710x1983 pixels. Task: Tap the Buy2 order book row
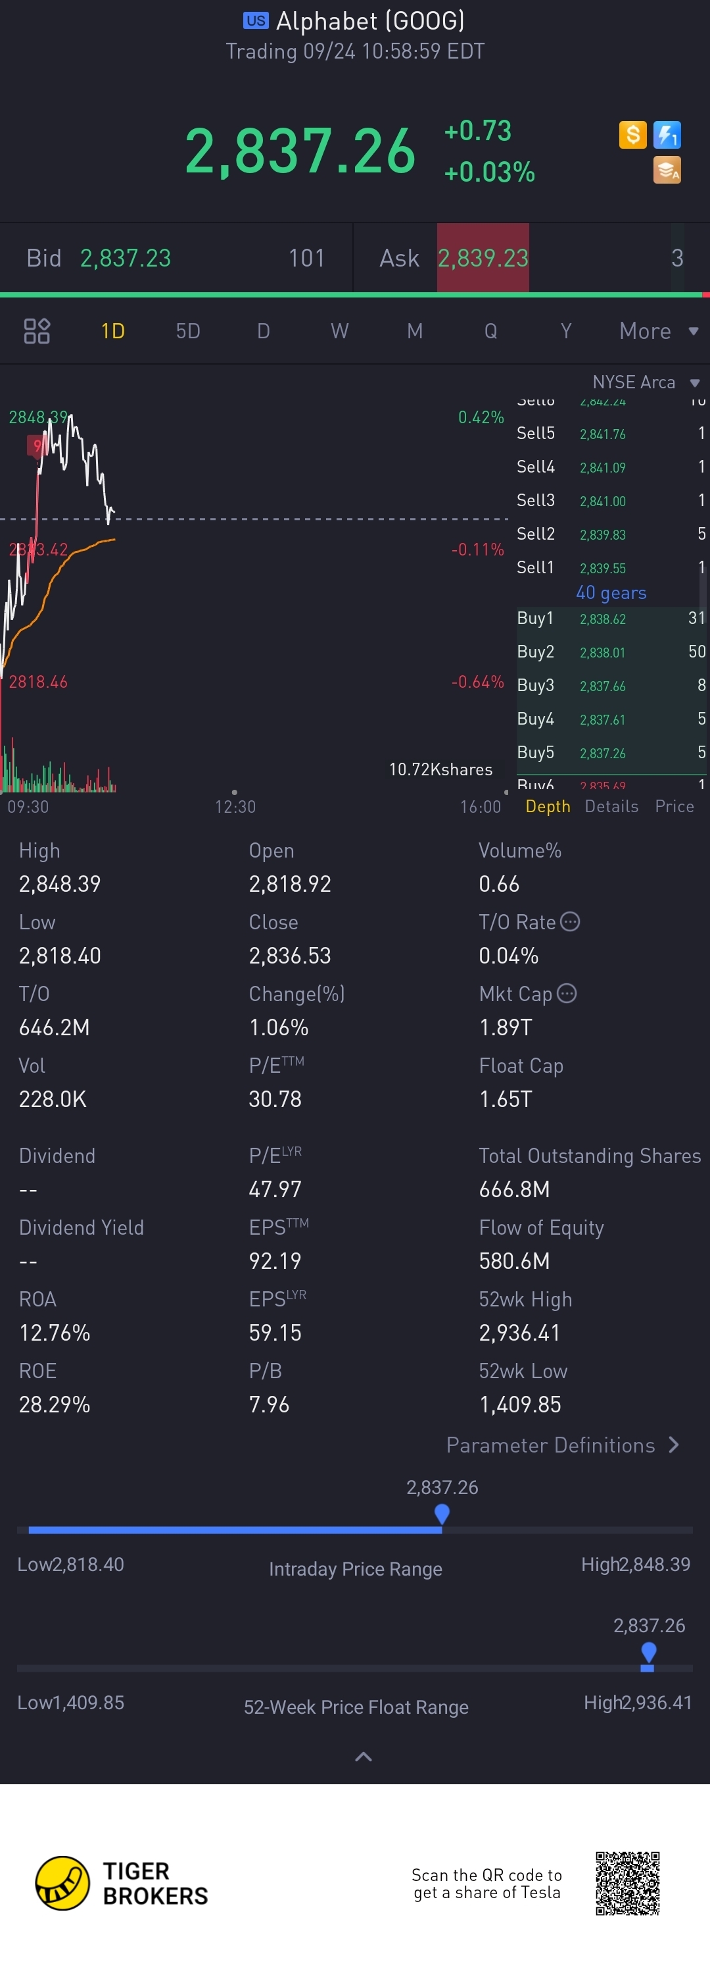click(611, 652)
